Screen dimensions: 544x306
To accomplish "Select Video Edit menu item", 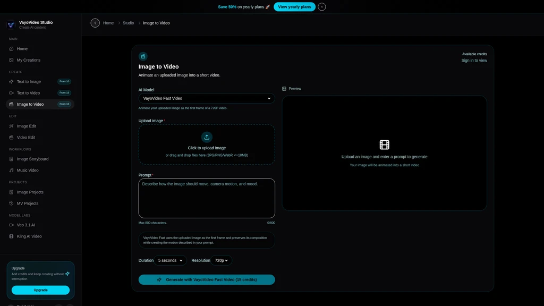I will (40, 138).
